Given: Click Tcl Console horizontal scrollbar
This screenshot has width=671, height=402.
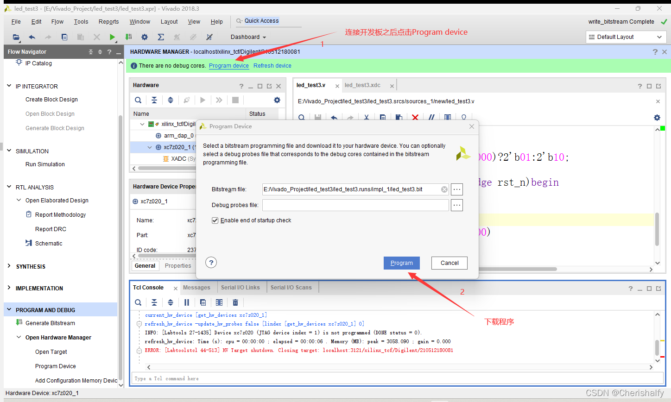Looking at the screenshot, I should (399, 367).
